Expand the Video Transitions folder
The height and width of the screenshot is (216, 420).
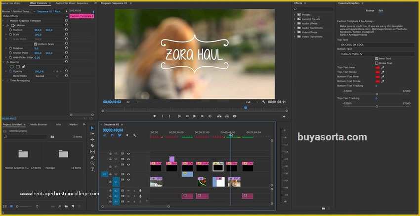pyautogui.click(x=294, y=37)
